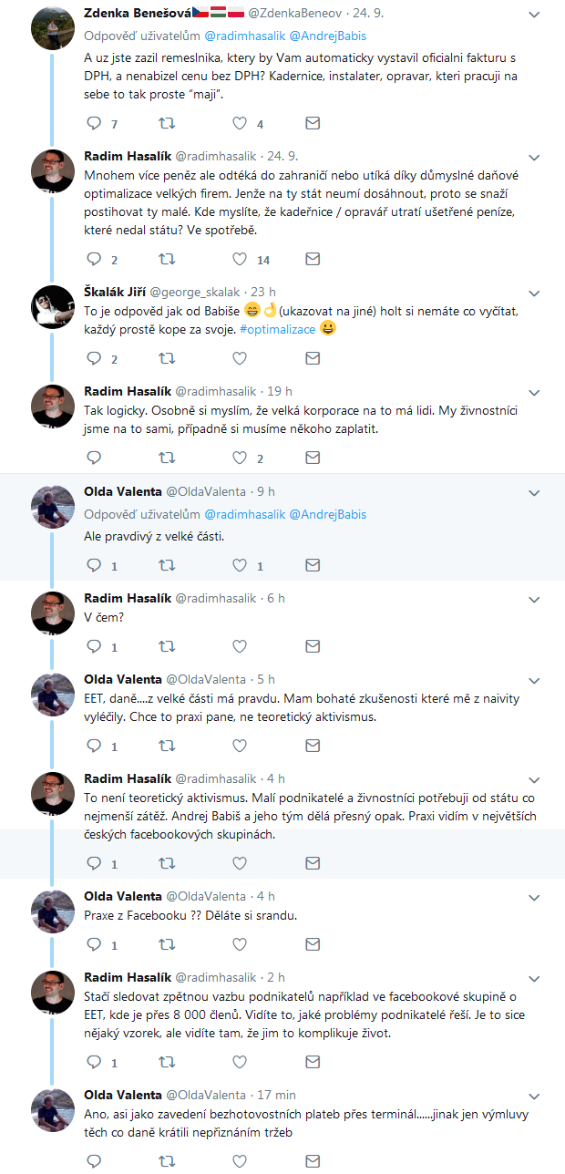Share latest Olda Valenta tweet by message
Viewport: 565px width, 1174px height.
(x=312, y=1160)
